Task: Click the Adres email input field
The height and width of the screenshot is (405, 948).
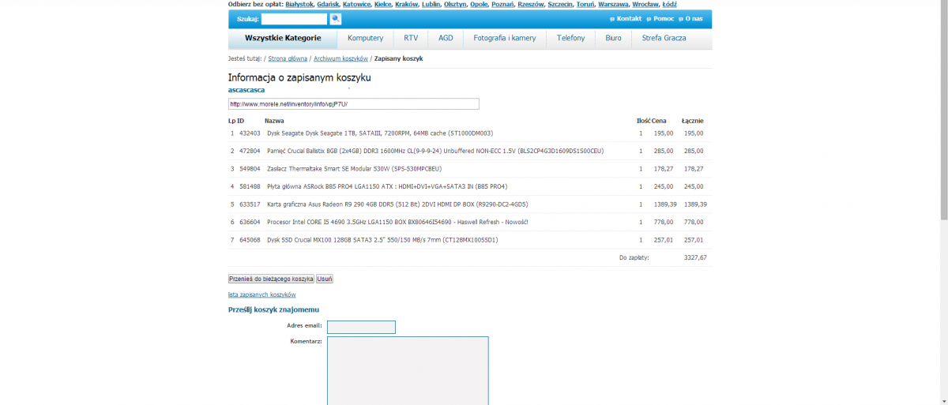Action: click(361, 327)
